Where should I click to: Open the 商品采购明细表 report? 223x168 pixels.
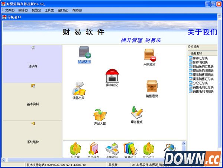click(x=201, y=70)
